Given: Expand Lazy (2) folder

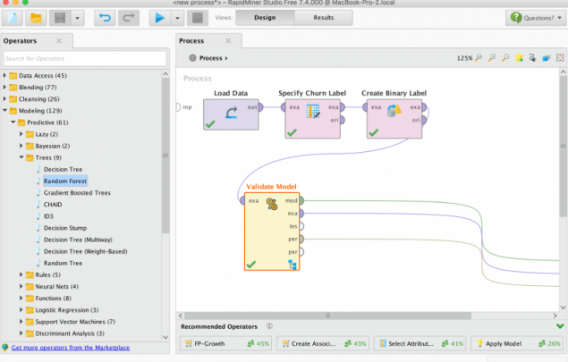Looking at the screenshot, I should tap(21, 134).
